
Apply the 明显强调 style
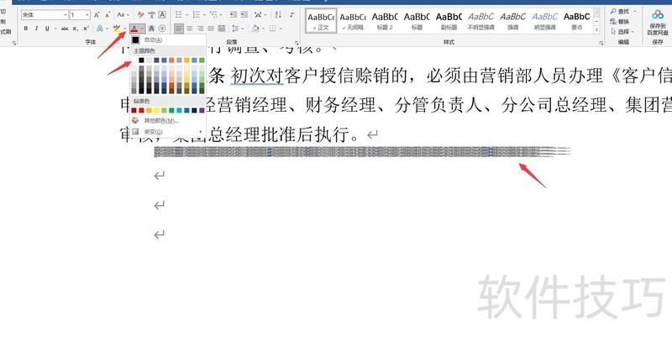544,21
